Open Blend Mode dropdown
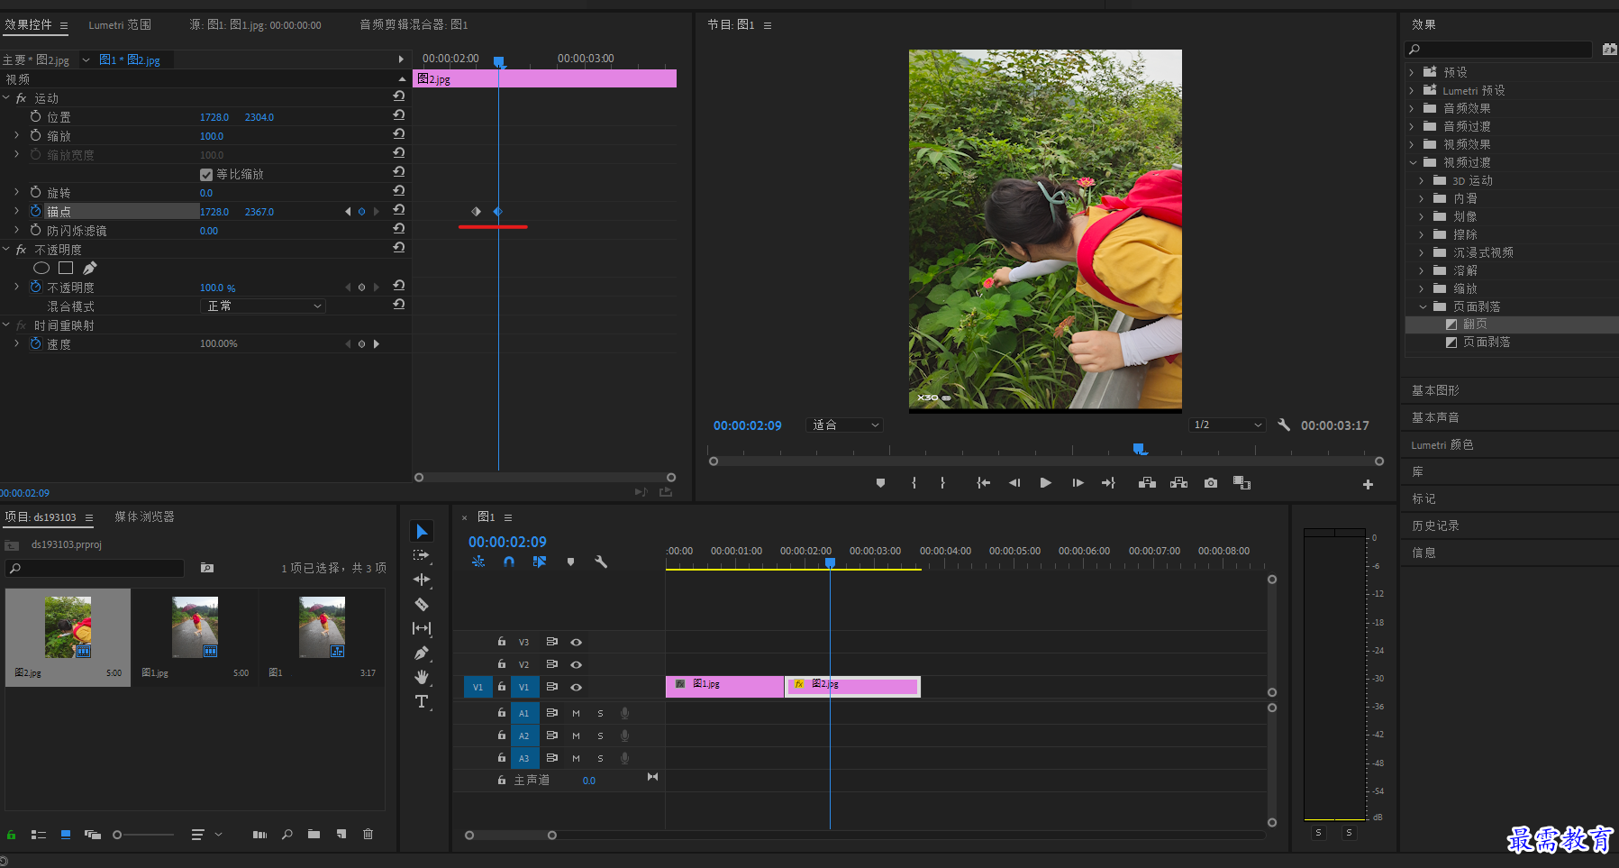 coord(262,306)
